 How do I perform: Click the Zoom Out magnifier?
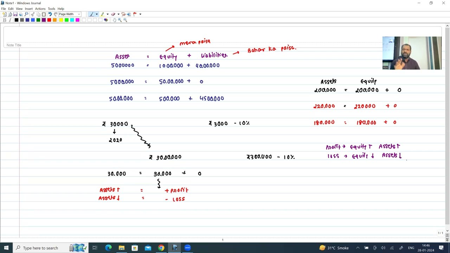[x=125, y=20]
